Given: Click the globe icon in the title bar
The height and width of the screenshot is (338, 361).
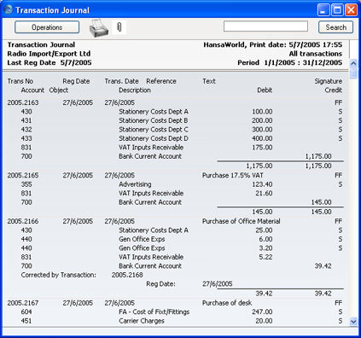Looking at the screenshot, I should 9,9.
